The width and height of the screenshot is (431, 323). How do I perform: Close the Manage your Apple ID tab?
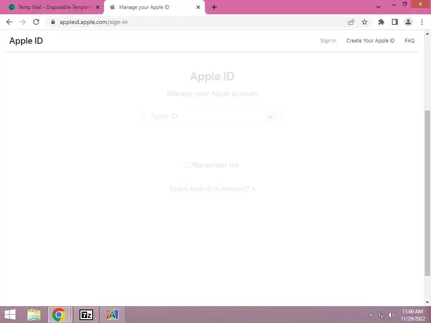(198, 7)
